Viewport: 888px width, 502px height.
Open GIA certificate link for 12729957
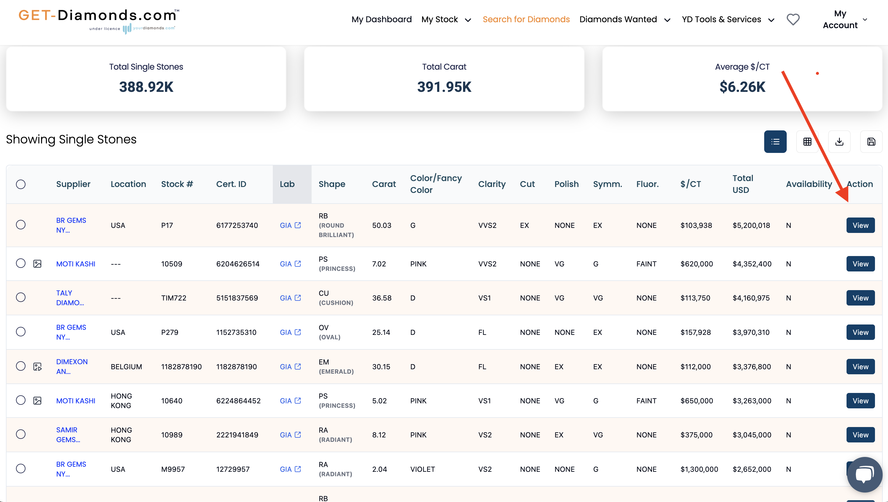pos(290,469)
